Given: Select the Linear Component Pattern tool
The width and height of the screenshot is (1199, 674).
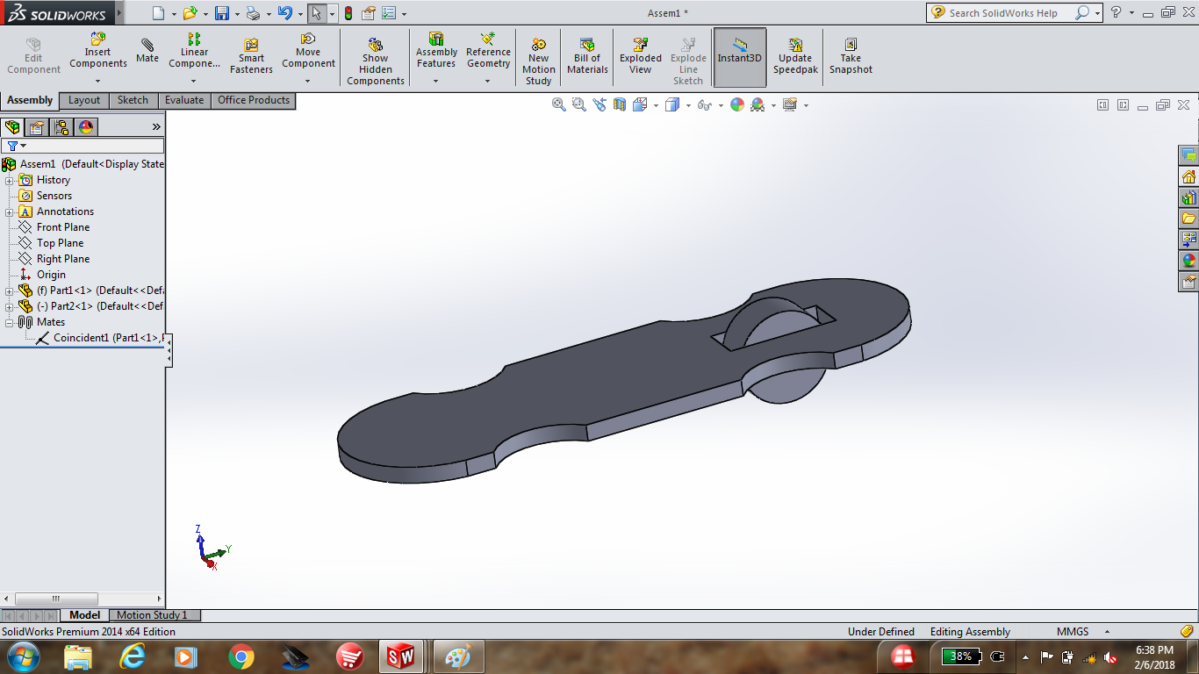Looking at the screenshot, I should click(x=194, y=51).
